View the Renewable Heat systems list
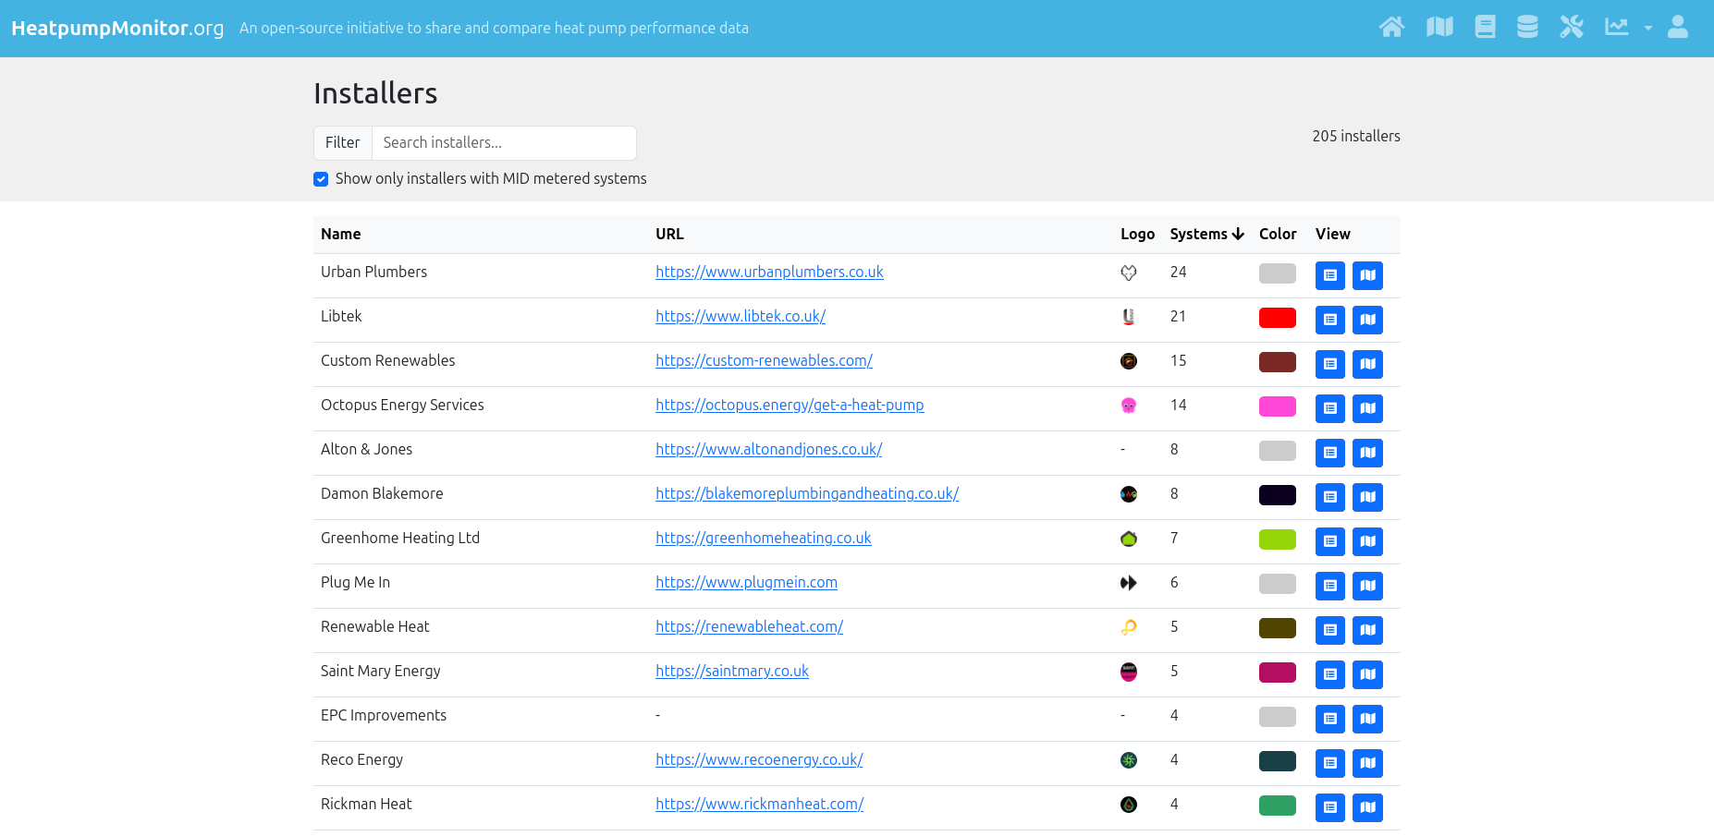Image resolution: width=1714 pixels, height=836 pixels. (x=1330, y=630)
